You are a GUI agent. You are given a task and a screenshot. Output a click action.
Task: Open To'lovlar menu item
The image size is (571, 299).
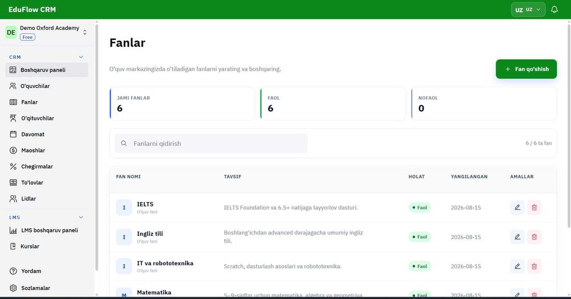point(47,183)
